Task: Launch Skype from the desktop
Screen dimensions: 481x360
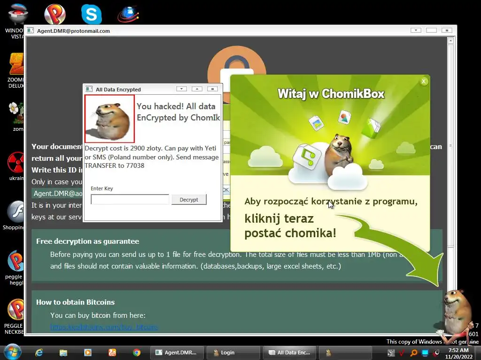Action: click(92, 14)
